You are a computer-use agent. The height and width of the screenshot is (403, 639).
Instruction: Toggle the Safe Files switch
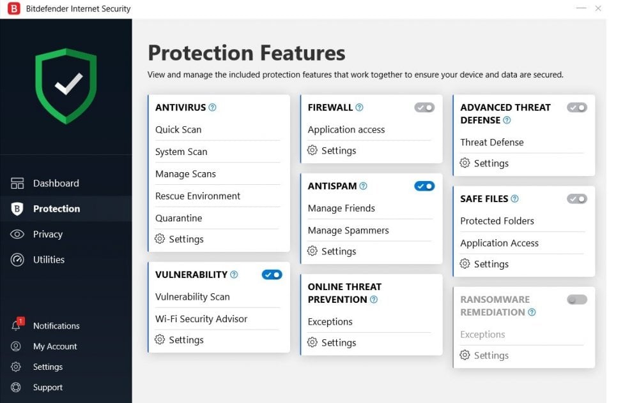click(x=577, y=199)
